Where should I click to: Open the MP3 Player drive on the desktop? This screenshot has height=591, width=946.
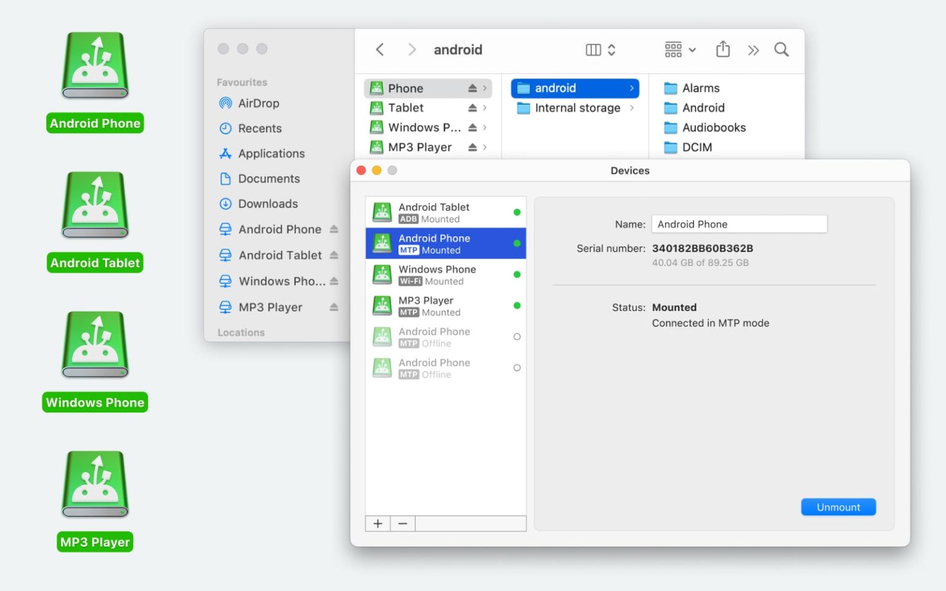[x=94, y=483]
